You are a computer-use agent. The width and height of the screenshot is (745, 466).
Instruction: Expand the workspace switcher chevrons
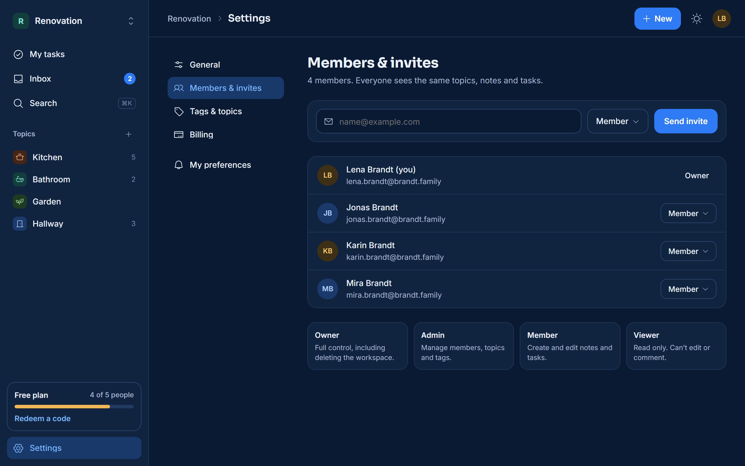pyautogui.click(x=131, y=21)
